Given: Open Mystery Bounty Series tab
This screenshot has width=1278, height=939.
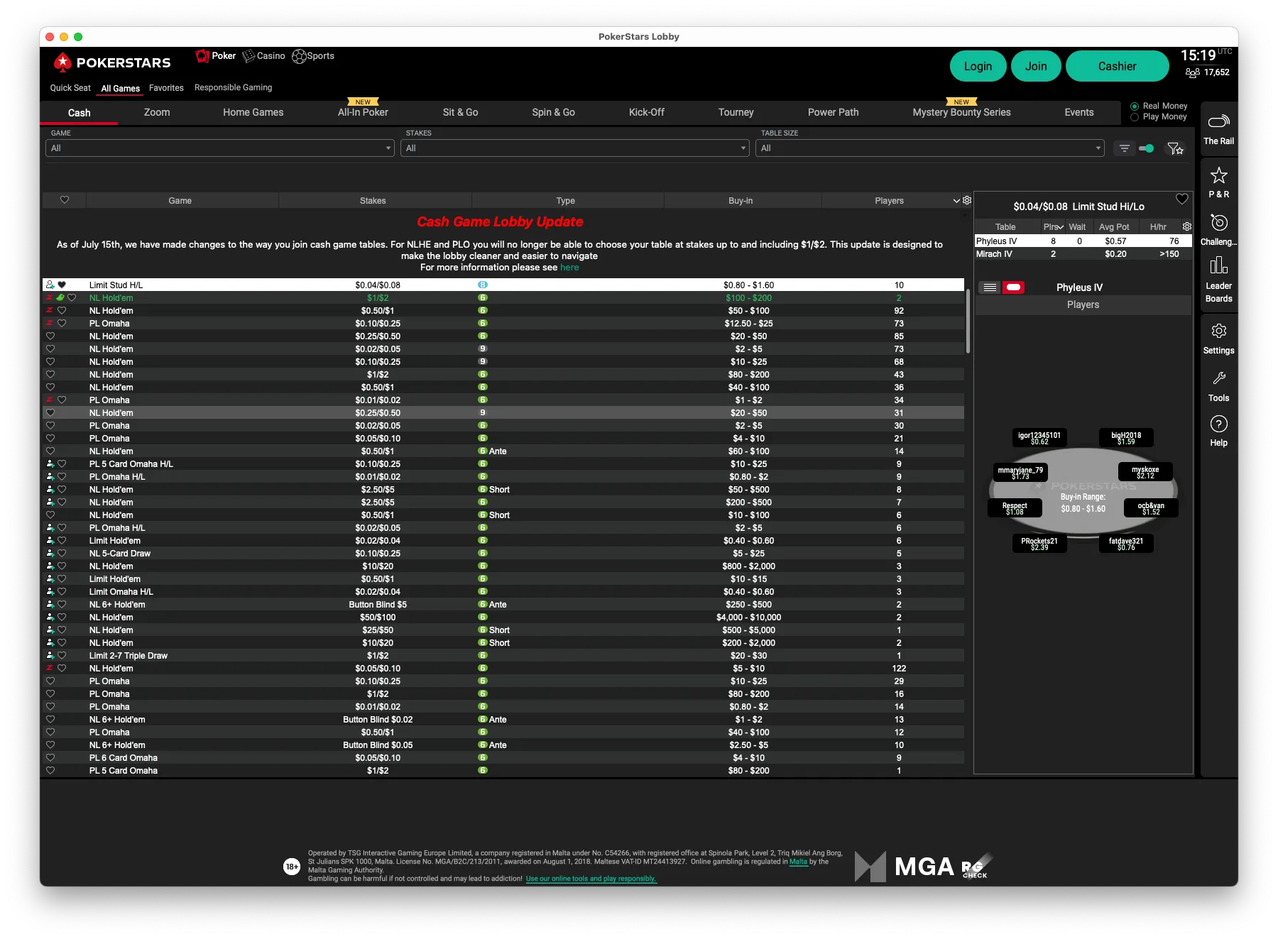Looking at the screenshot, I should coord(961,112).
